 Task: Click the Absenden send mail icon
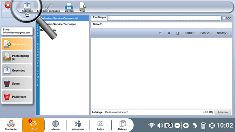(27, 6)
